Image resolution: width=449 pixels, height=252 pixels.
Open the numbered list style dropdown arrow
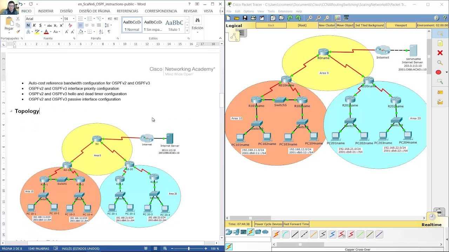tap(95, 19)
